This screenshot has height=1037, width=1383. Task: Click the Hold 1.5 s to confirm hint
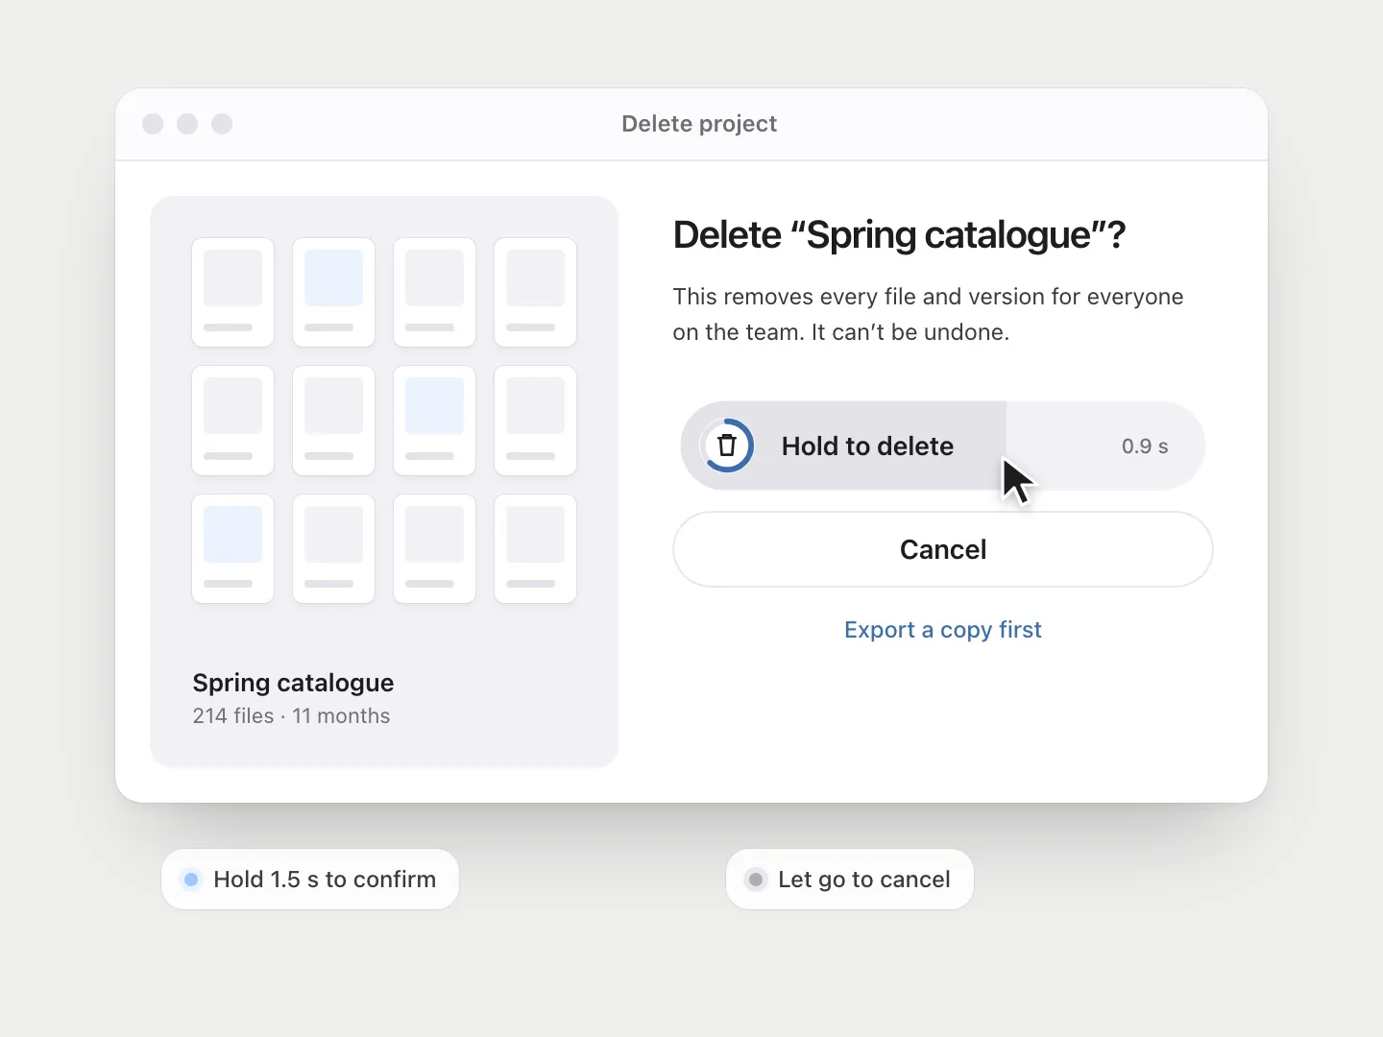pyautogui.click(x=310, y=880)
